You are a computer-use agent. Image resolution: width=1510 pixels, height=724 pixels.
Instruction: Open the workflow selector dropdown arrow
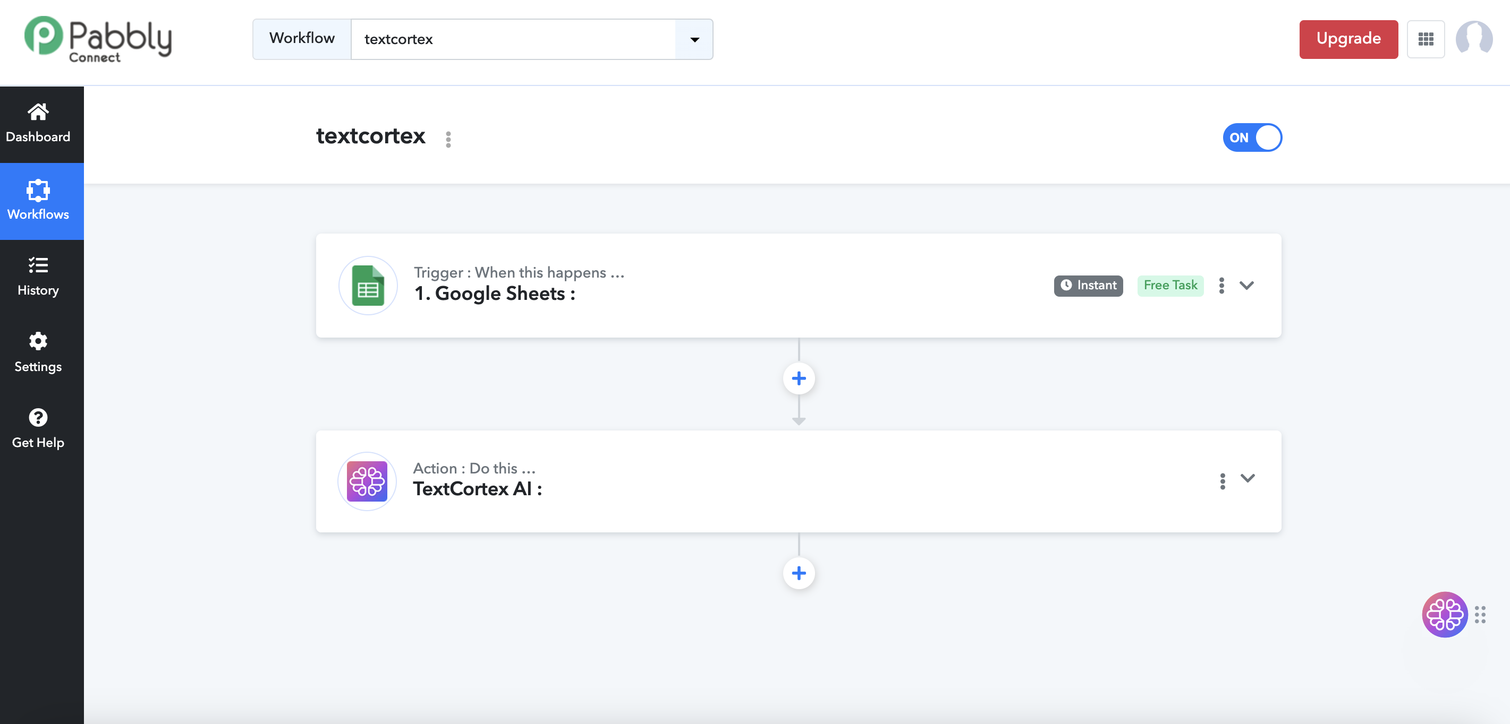tap(694, 39)
